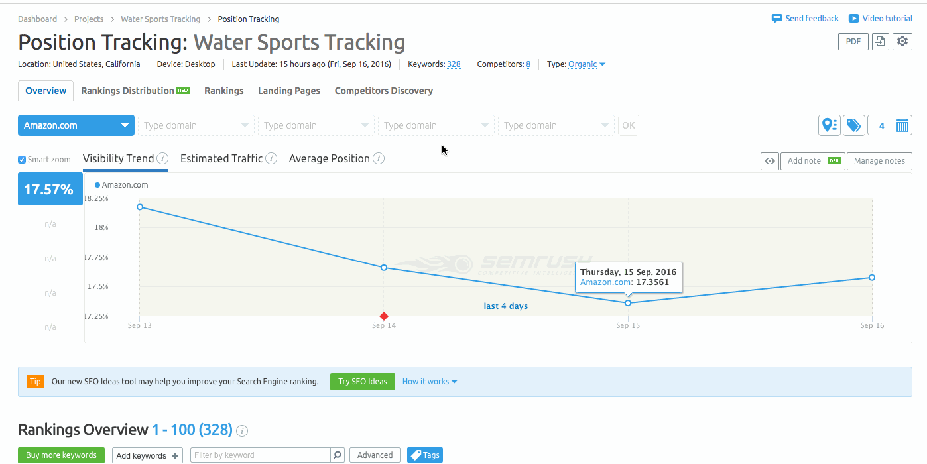Open the location targeting icon
The width and height of the screenshot is (927, 464).
(x=830, y=125)
